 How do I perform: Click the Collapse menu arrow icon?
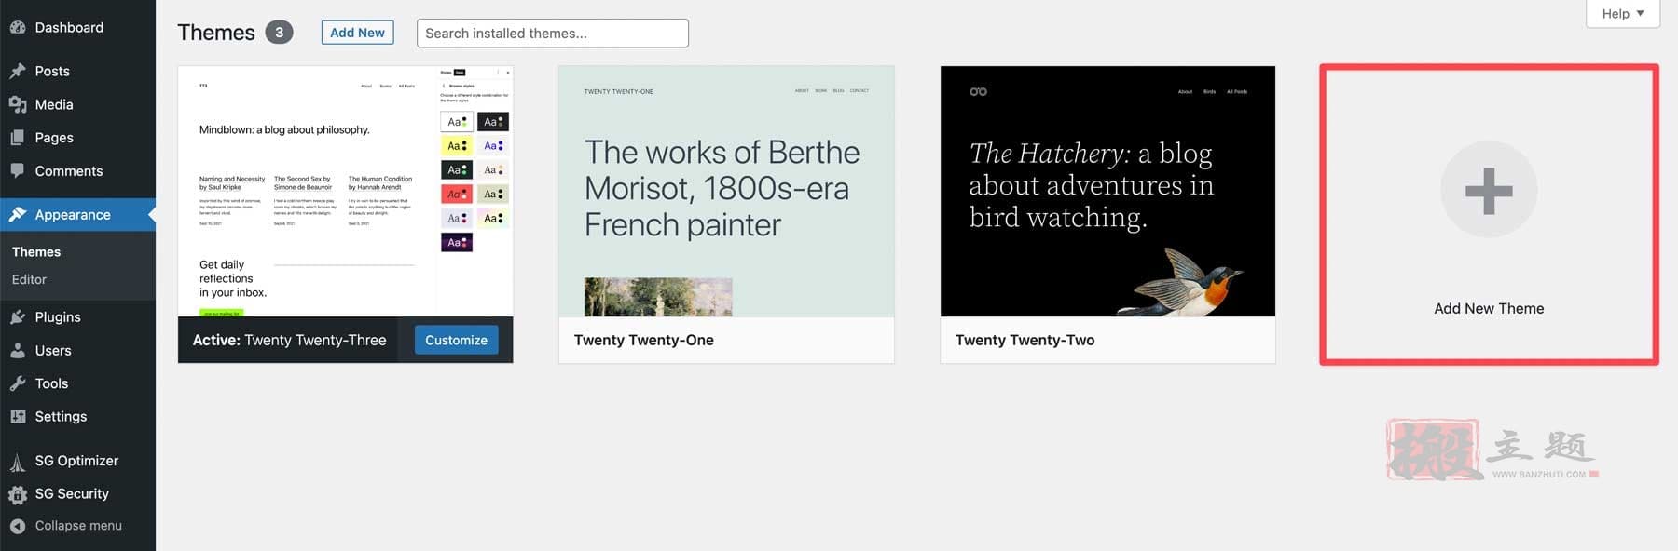click(x=18, y=526)
